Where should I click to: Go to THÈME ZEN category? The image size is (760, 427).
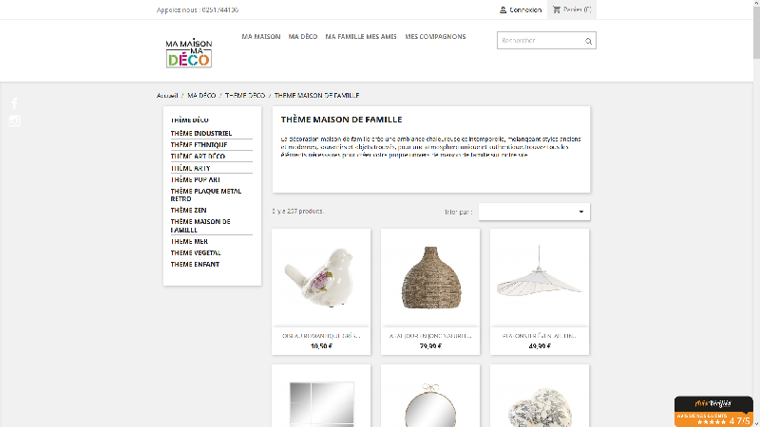[x=188, y=210]
